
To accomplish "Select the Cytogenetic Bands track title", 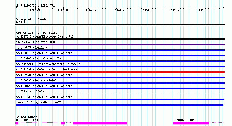I will pyautogui.click(x=31, y=19).
